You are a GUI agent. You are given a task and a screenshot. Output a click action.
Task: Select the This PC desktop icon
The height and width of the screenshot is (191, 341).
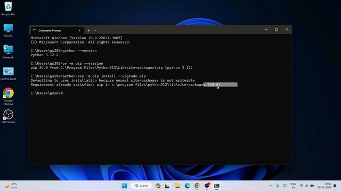8,31
